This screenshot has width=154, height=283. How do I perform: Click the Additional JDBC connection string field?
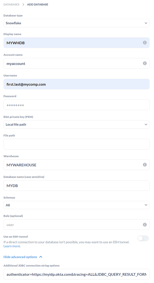76,274
